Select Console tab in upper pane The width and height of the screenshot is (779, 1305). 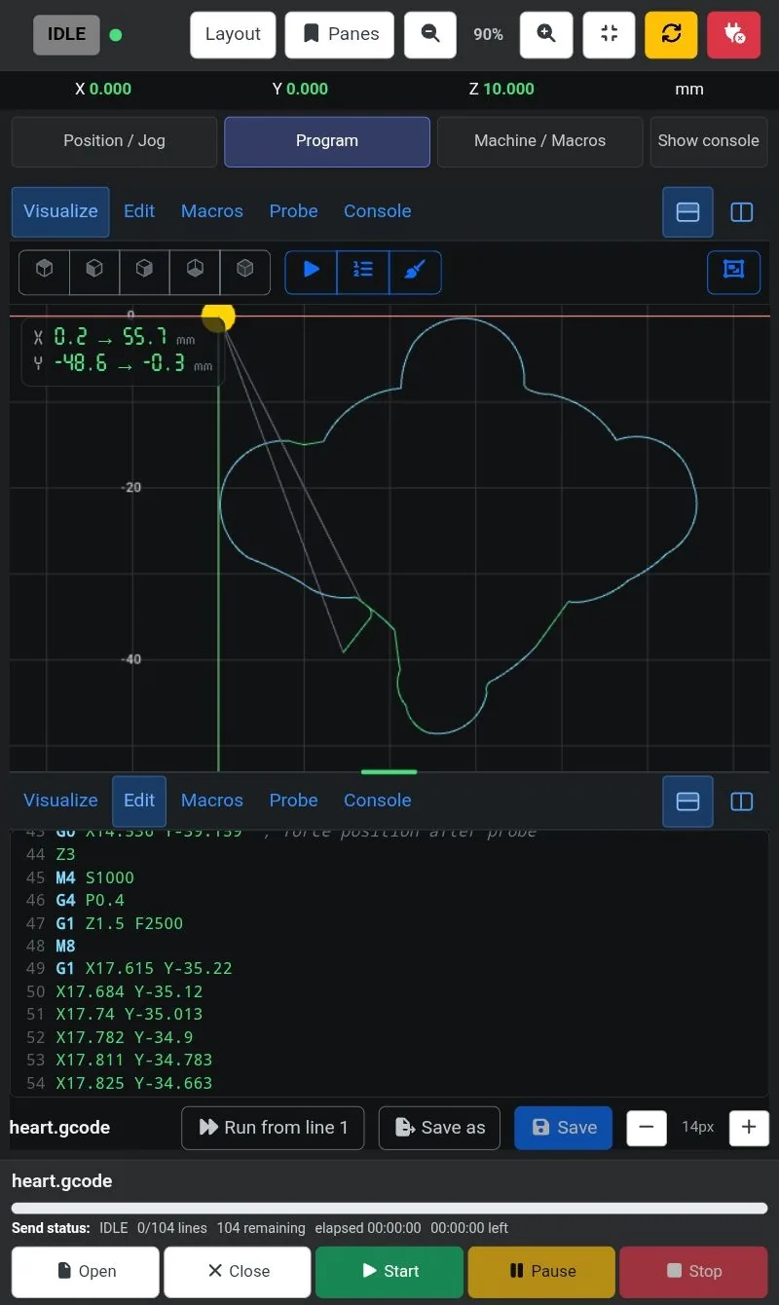click(378, 211)
